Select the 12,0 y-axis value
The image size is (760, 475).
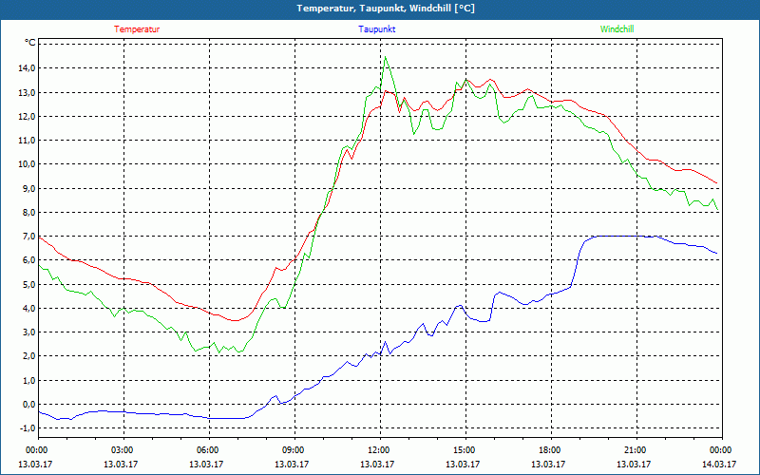click(27, 116)
